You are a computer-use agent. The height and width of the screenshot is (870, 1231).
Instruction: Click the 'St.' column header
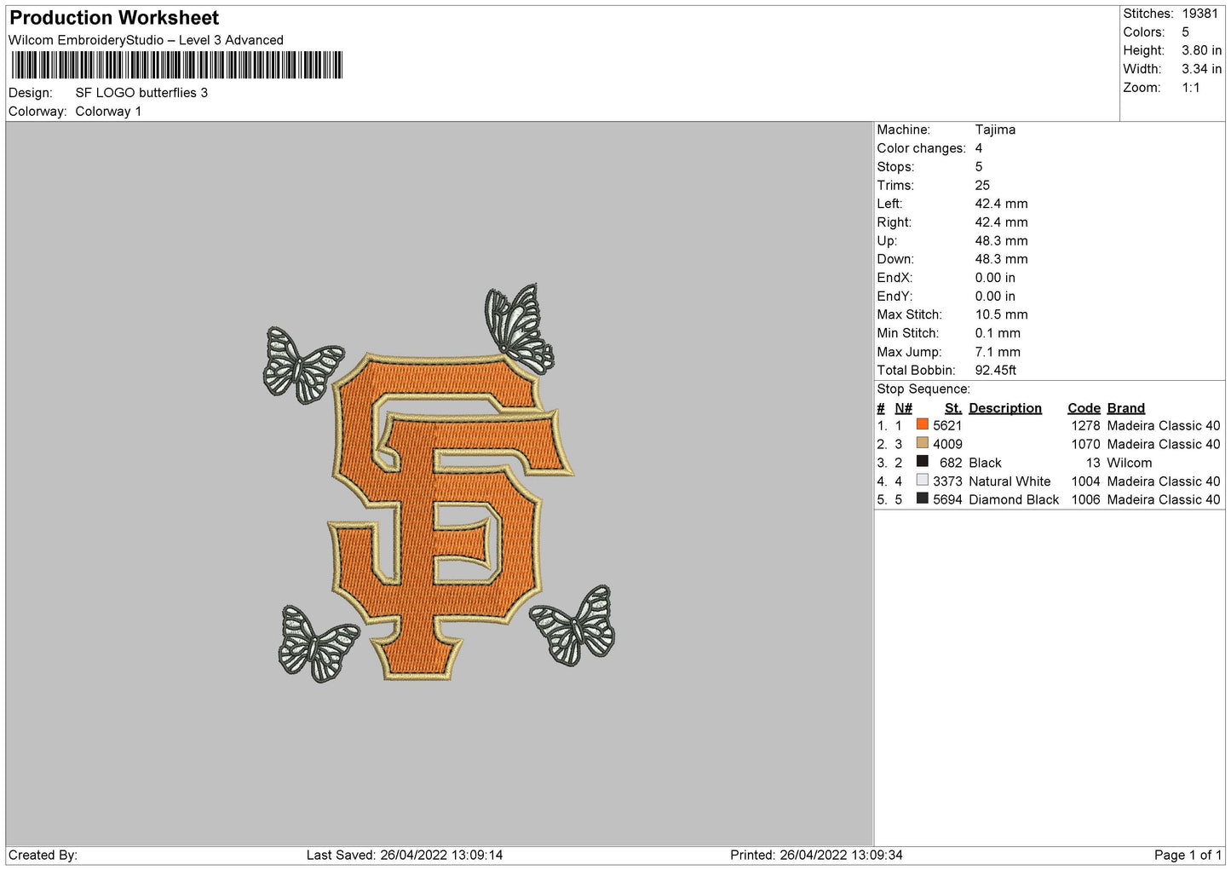(953, 408)
